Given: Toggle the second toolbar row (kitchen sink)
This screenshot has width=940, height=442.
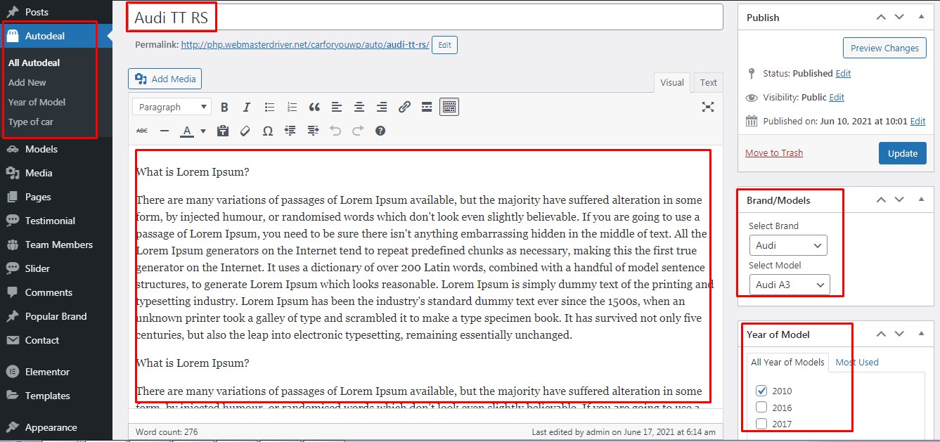Looking at the screenshot, I should coord(449,107).
